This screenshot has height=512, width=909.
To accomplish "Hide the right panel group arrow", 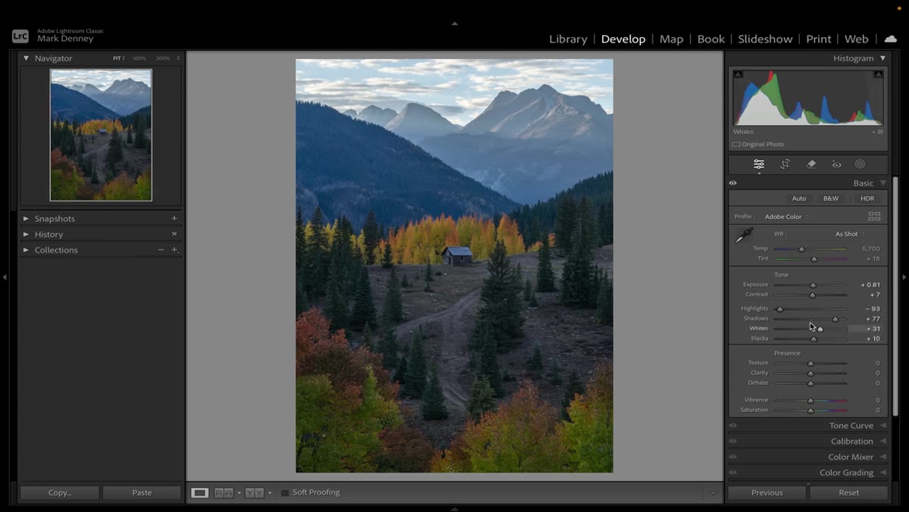I will [904, 277].
